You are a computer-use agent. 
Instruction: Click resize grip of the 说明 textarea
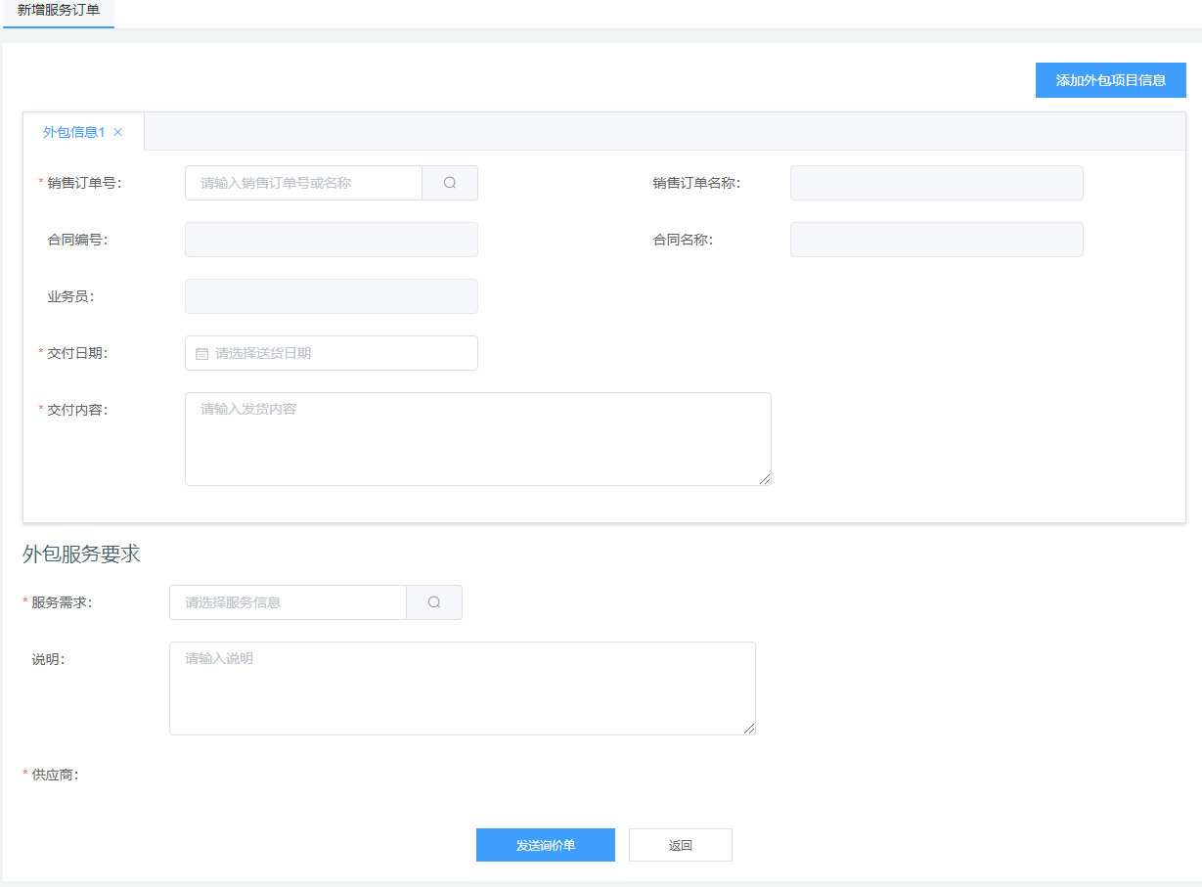click(x=749, y=729)
